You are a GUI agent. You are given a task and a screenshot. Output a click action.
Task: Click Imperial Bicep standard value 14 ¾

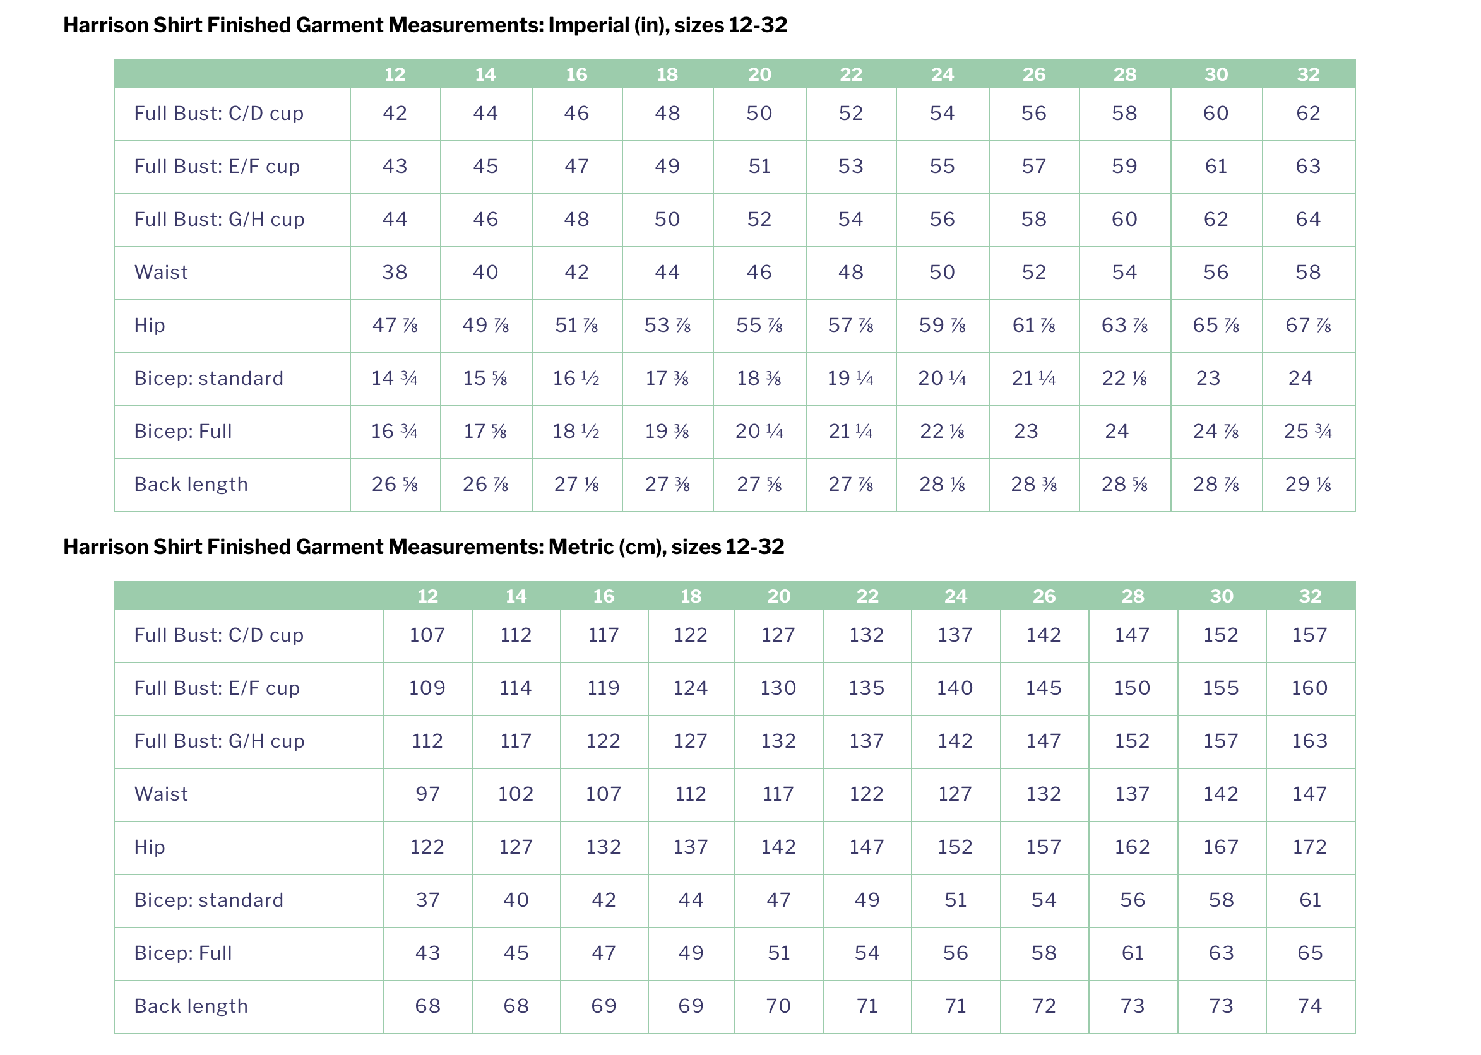click(x=395, y=378)
